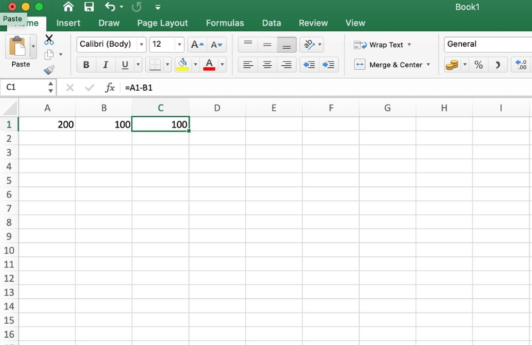This screenshot has height=345, width=532.
Task: Toggle Center horizontal alignment
Action: point(268,65)
